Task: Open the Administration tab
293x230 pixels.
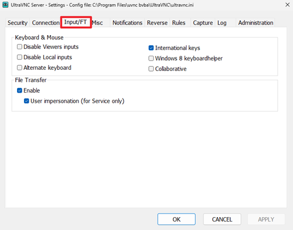Action: pyautogui.click(x=255, y=23)
